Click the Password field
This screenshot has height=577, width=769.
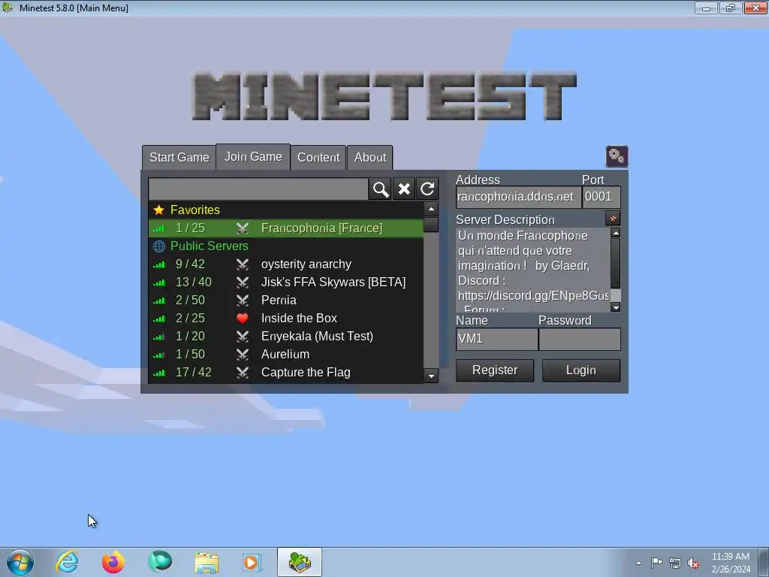click(579, 339)
